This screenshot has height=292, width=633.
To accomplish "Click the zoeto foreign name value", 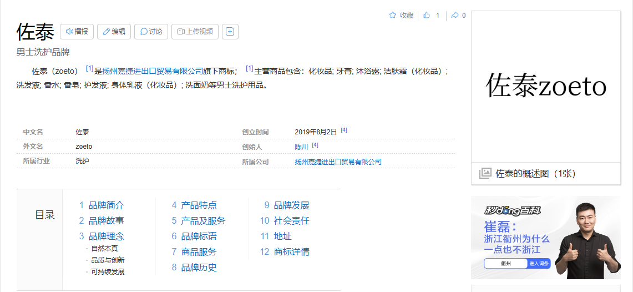I will point(84,146).
